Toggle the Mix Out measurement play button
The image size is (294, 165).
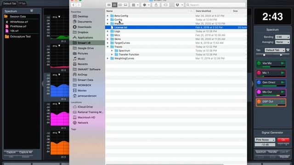(x=283, y=92)
